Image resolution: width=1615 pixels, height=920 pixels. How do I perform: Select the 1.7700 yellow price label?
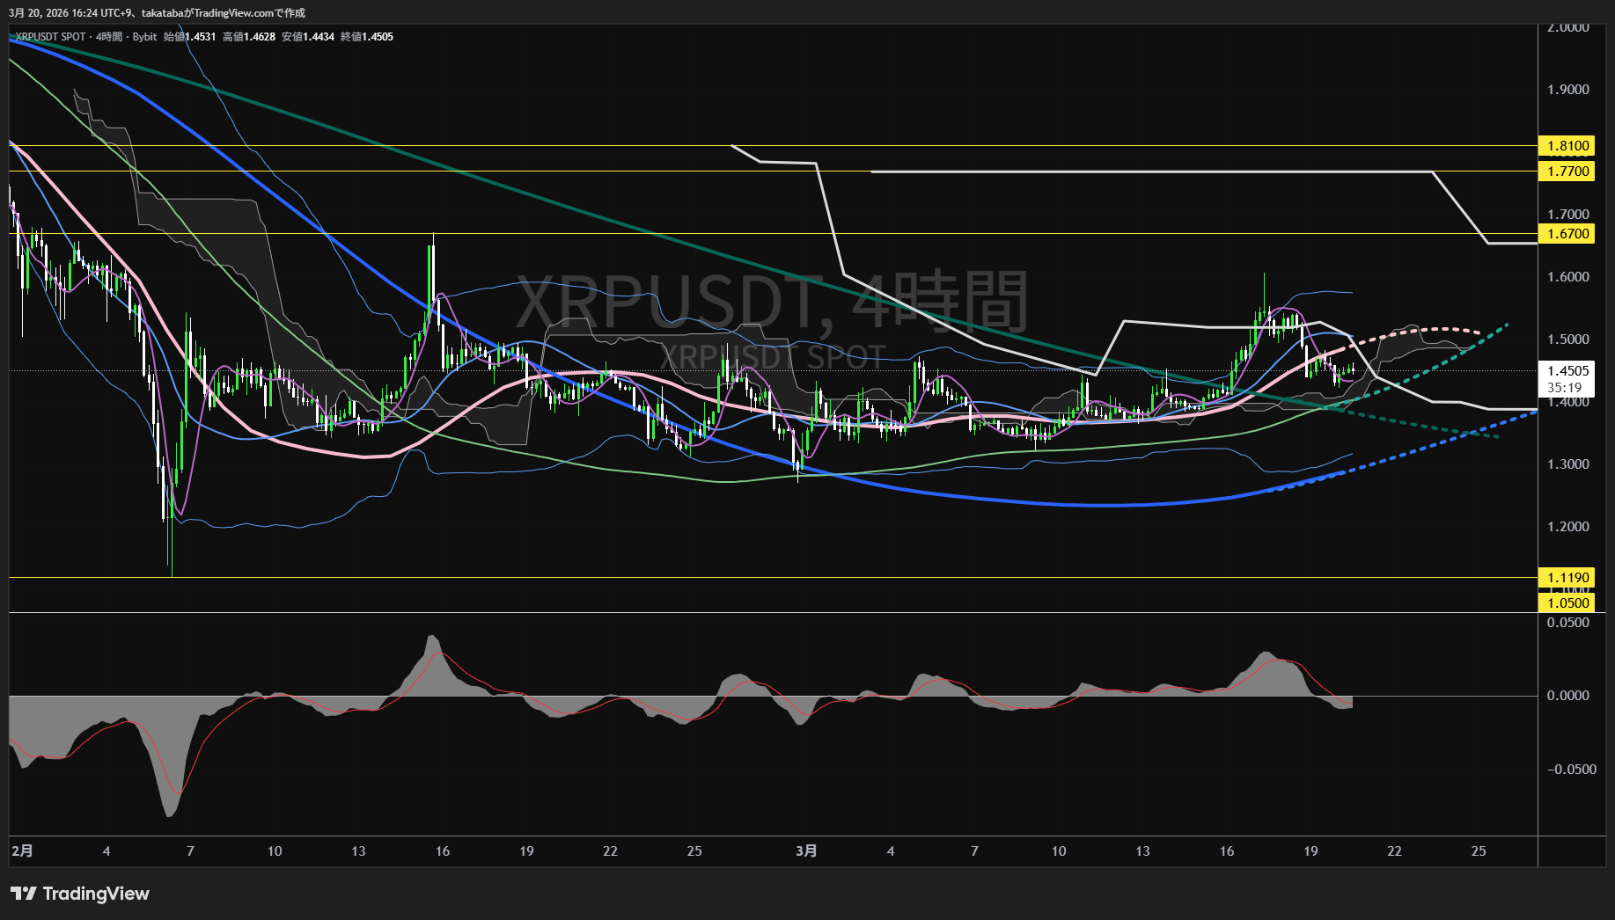pyautogui.click(x=1567, y=171)
